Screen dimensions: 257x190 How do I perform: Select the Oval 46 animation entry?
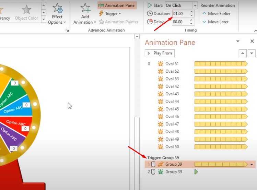[200, 117]
